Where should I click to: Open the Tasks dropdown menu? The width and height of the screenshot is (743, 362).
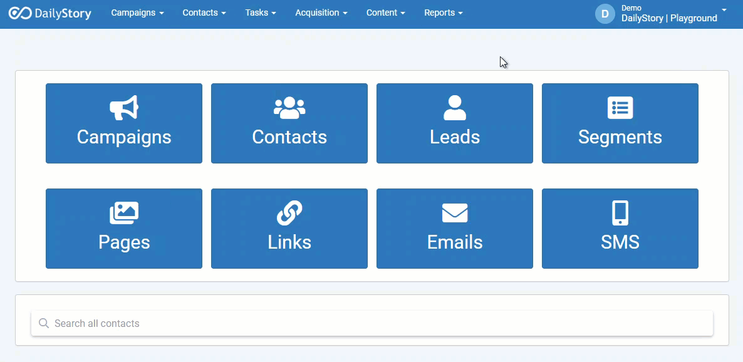coord(261,13)
